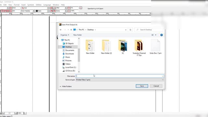208x117 pixels.
Task: Click the Cancel button
Action: (x=156, y=86)
